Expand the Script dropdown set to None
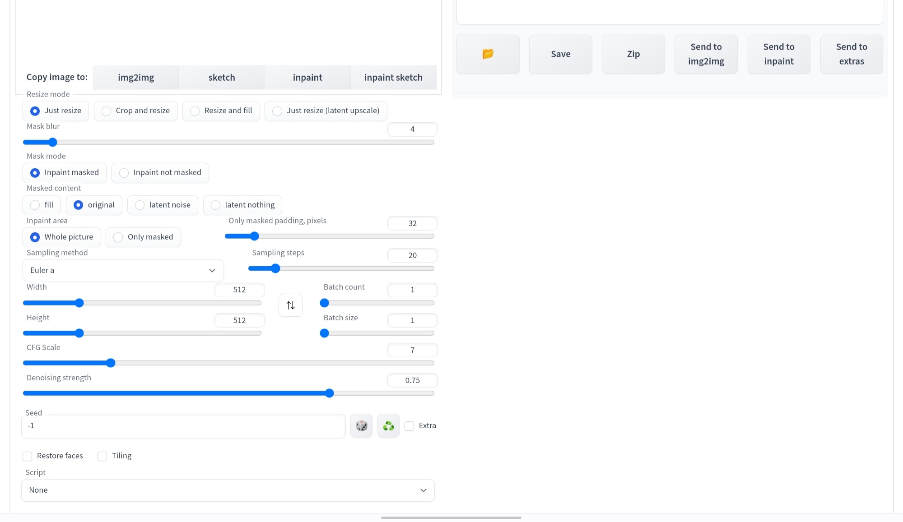903x522 pixels. pos(228,490)
